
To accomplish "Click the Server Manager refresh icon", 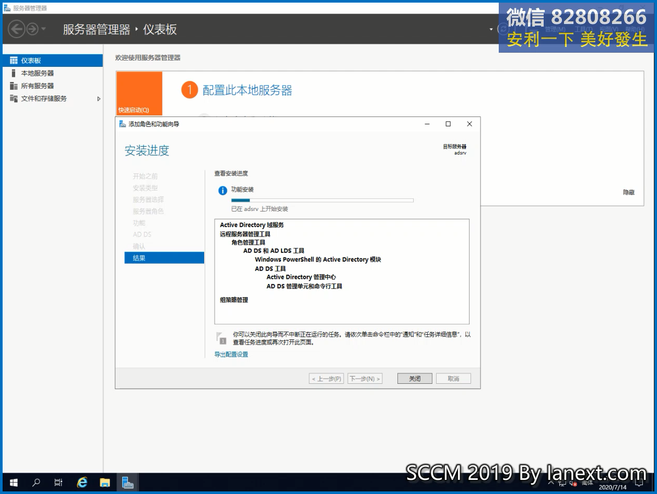I will [503, 29].
